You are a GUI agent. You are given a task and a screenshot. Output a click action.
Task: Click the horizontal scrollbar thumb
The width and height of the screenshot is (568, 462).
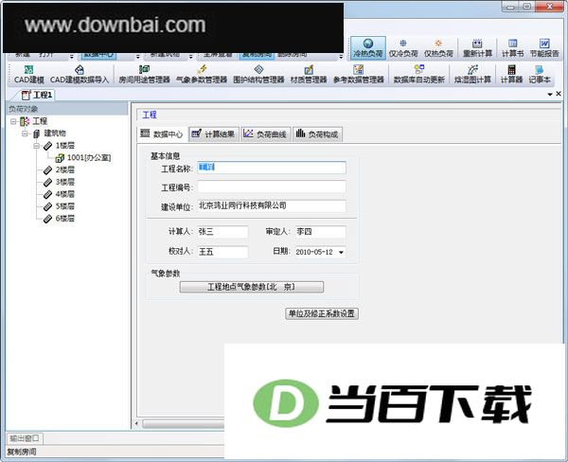(184, 423)
